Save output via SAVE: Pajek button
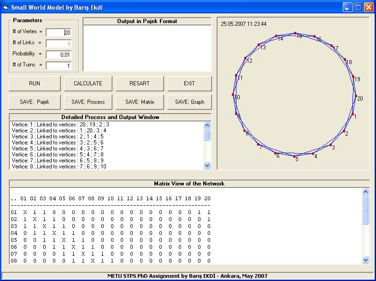376x281 pixels. click(x=35, y=102)
